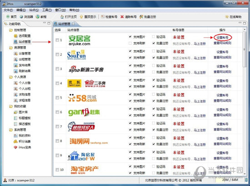Image resolution: width=250 pixels, height=186 pixels.
Task: Switch to the 站点管理 tab
Action: [64, 24]
